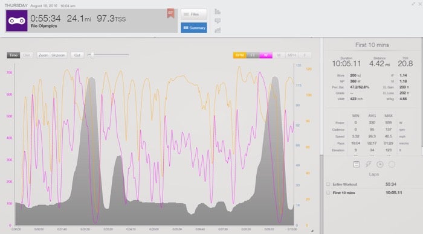Toggle the grey FT elevation channel
This screenshot has width=423, height=234.
point(253,55)
